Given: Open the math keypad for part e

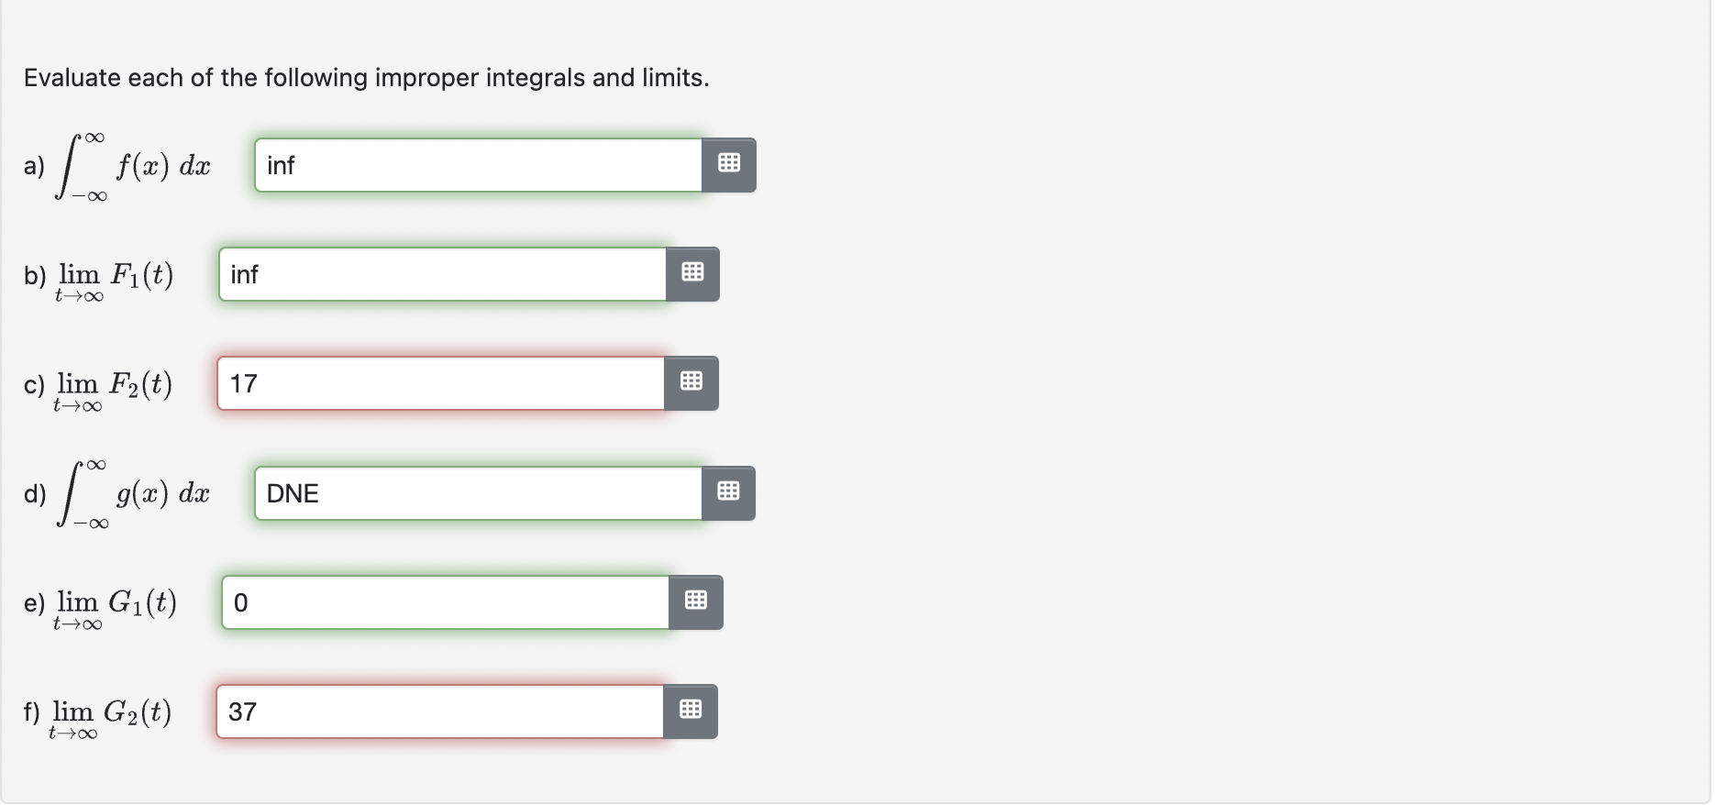Looking at the screenshot, I should coord(696,601).
